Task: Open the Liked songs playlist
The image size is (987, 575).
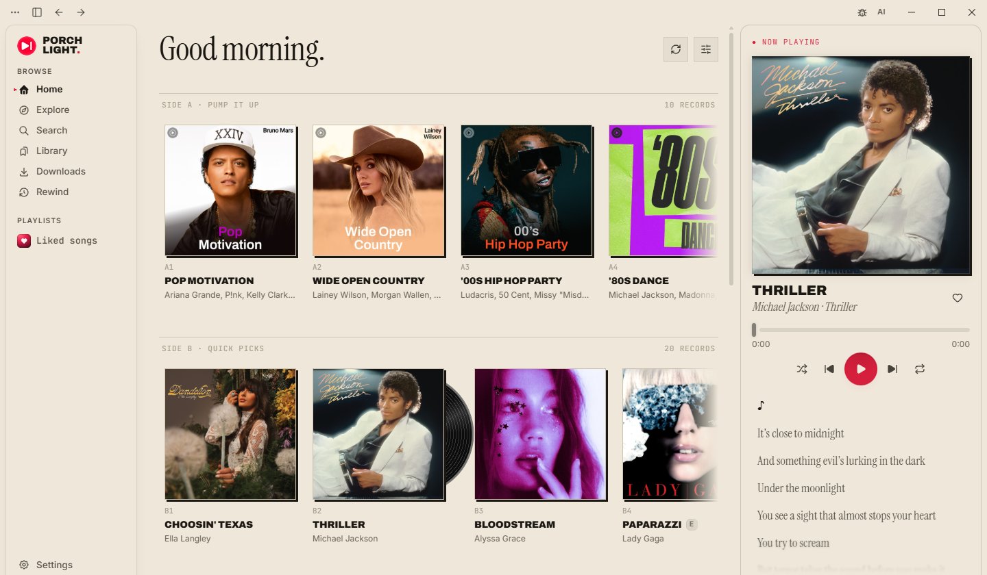Action: 71,240
